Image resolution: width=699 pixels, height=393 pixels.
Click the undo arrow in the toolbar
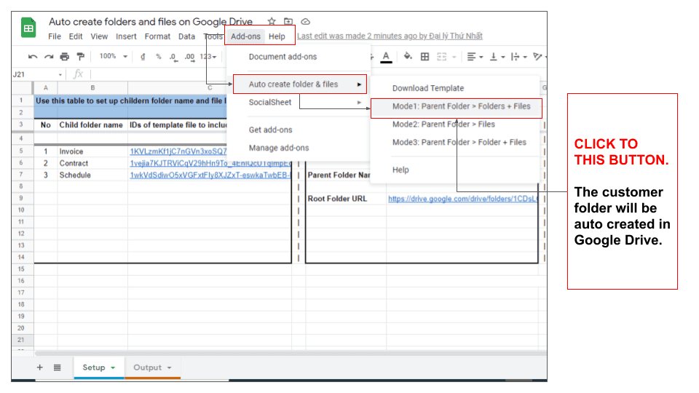click(x=33, y=57)
